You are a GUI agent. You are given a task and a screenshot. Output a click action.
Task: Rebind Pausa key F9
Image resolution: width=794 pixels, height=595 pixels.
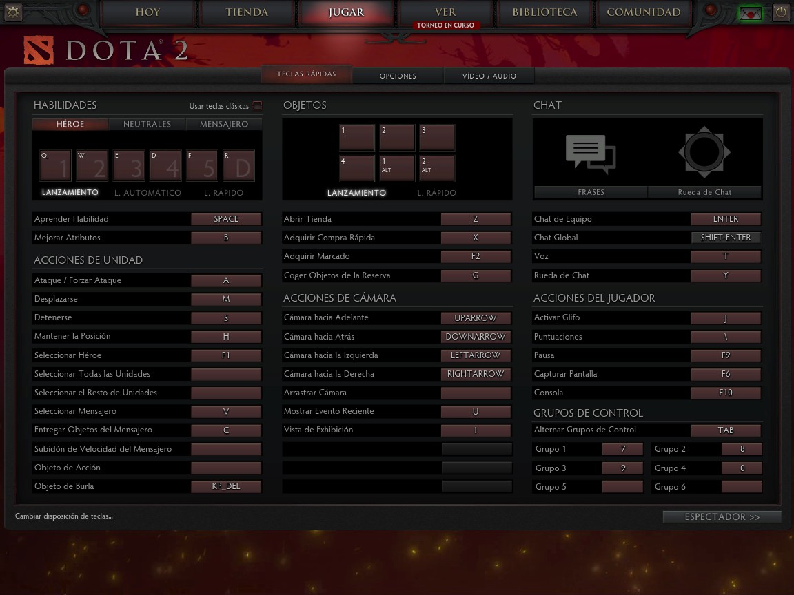(726, 355)
